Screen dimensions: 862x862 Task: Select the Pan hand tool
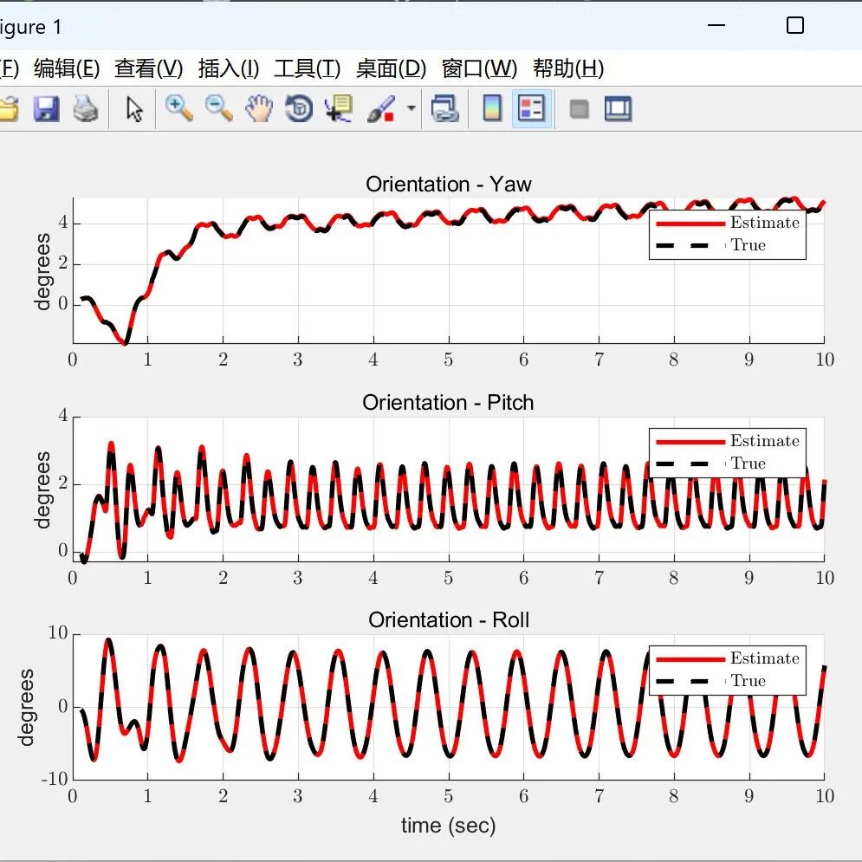click(x=259, y=108)
